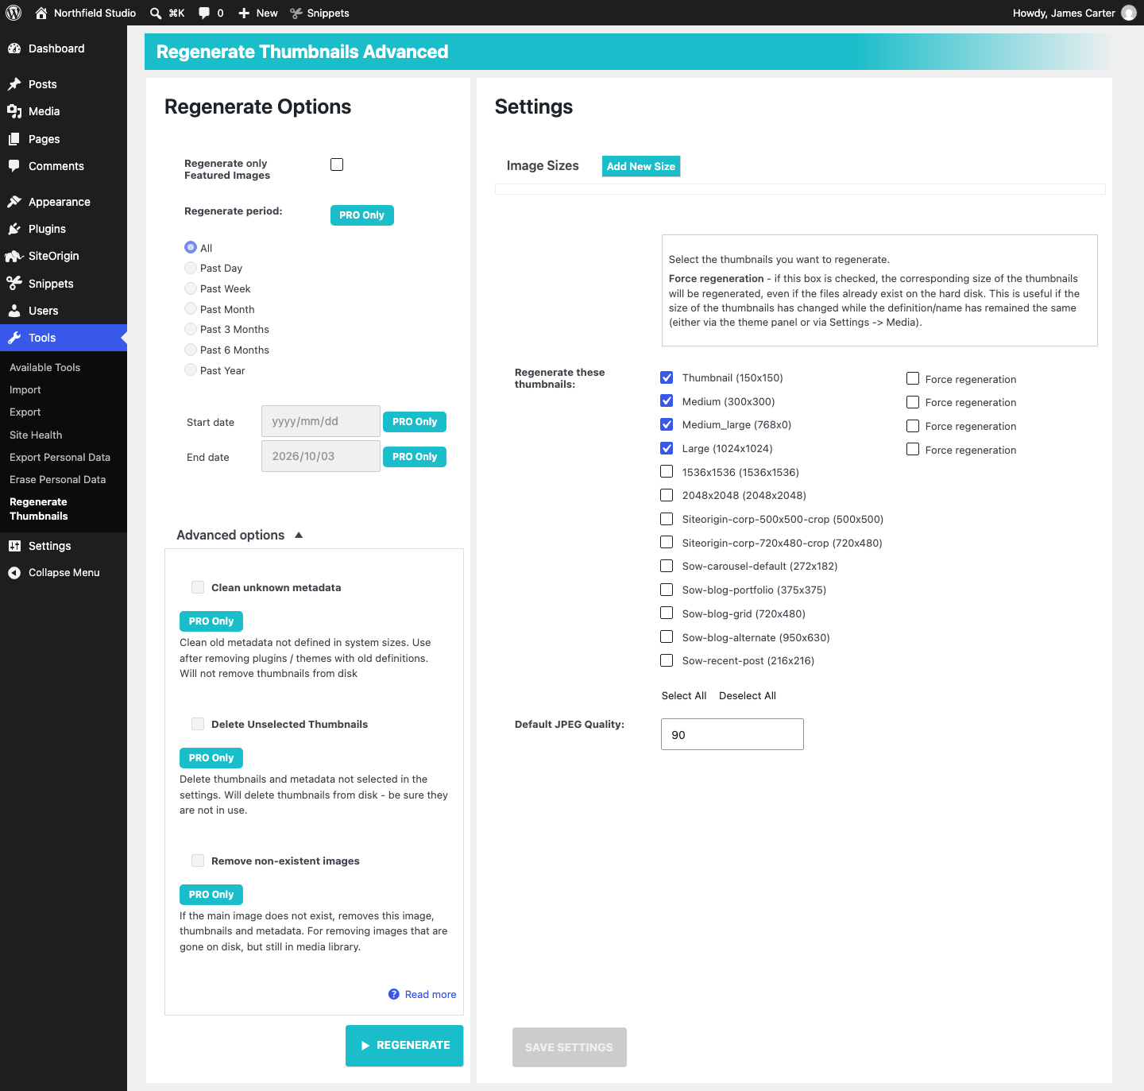The height and width of the screenshot is (1091, 1144).
Task: Click the Posts pin icon
Action: coord(14,84)
